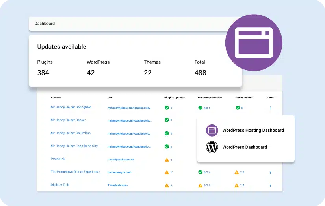Click the Plugins Updates column header
The height and width of the screenshot is (206, 325).
pos(174,98)
